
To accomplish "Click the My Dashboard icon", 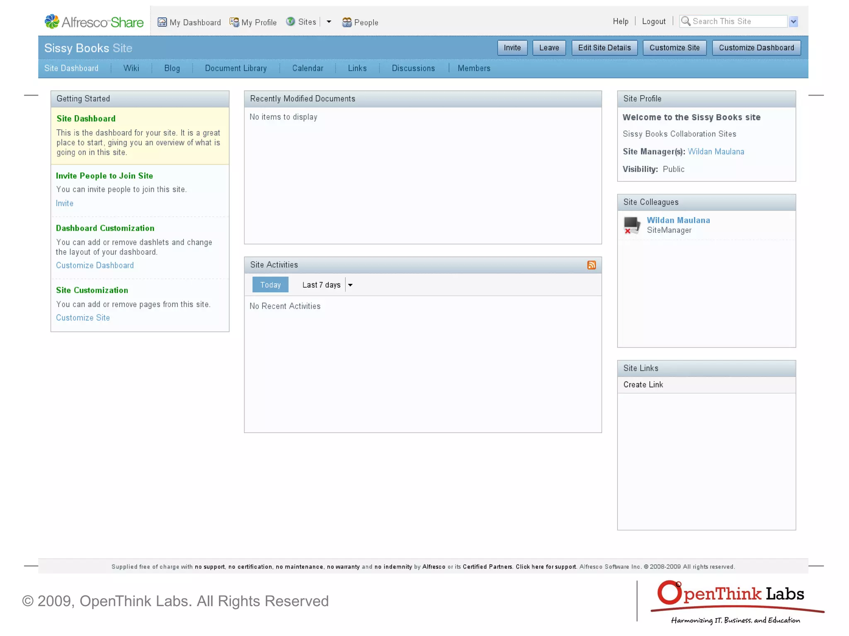I will (162, 22).
